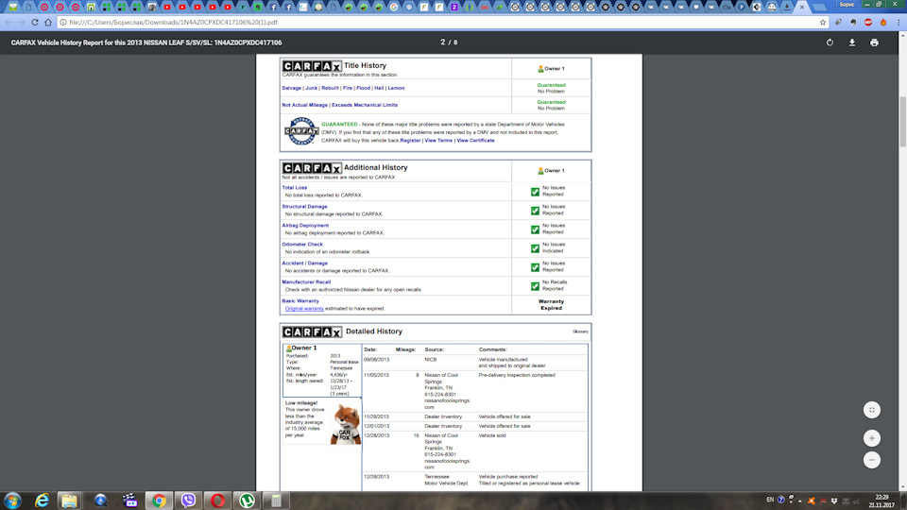Open Viber from the taskbar

[x=188, y=501]
